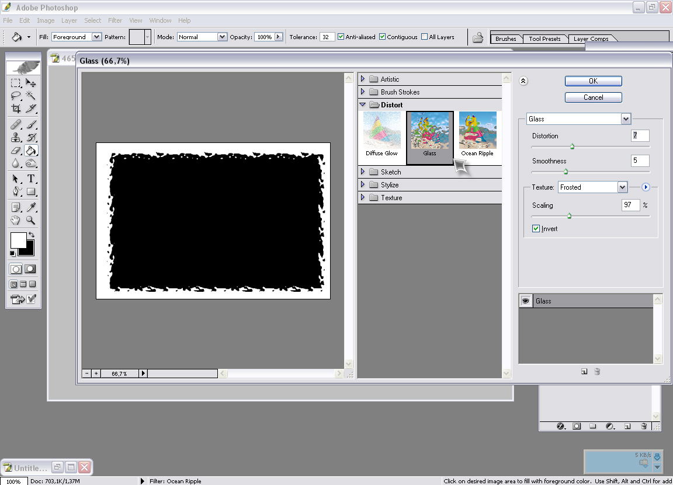
Task: Select the Type tool in toolbox
Action: tap(31, 179)
